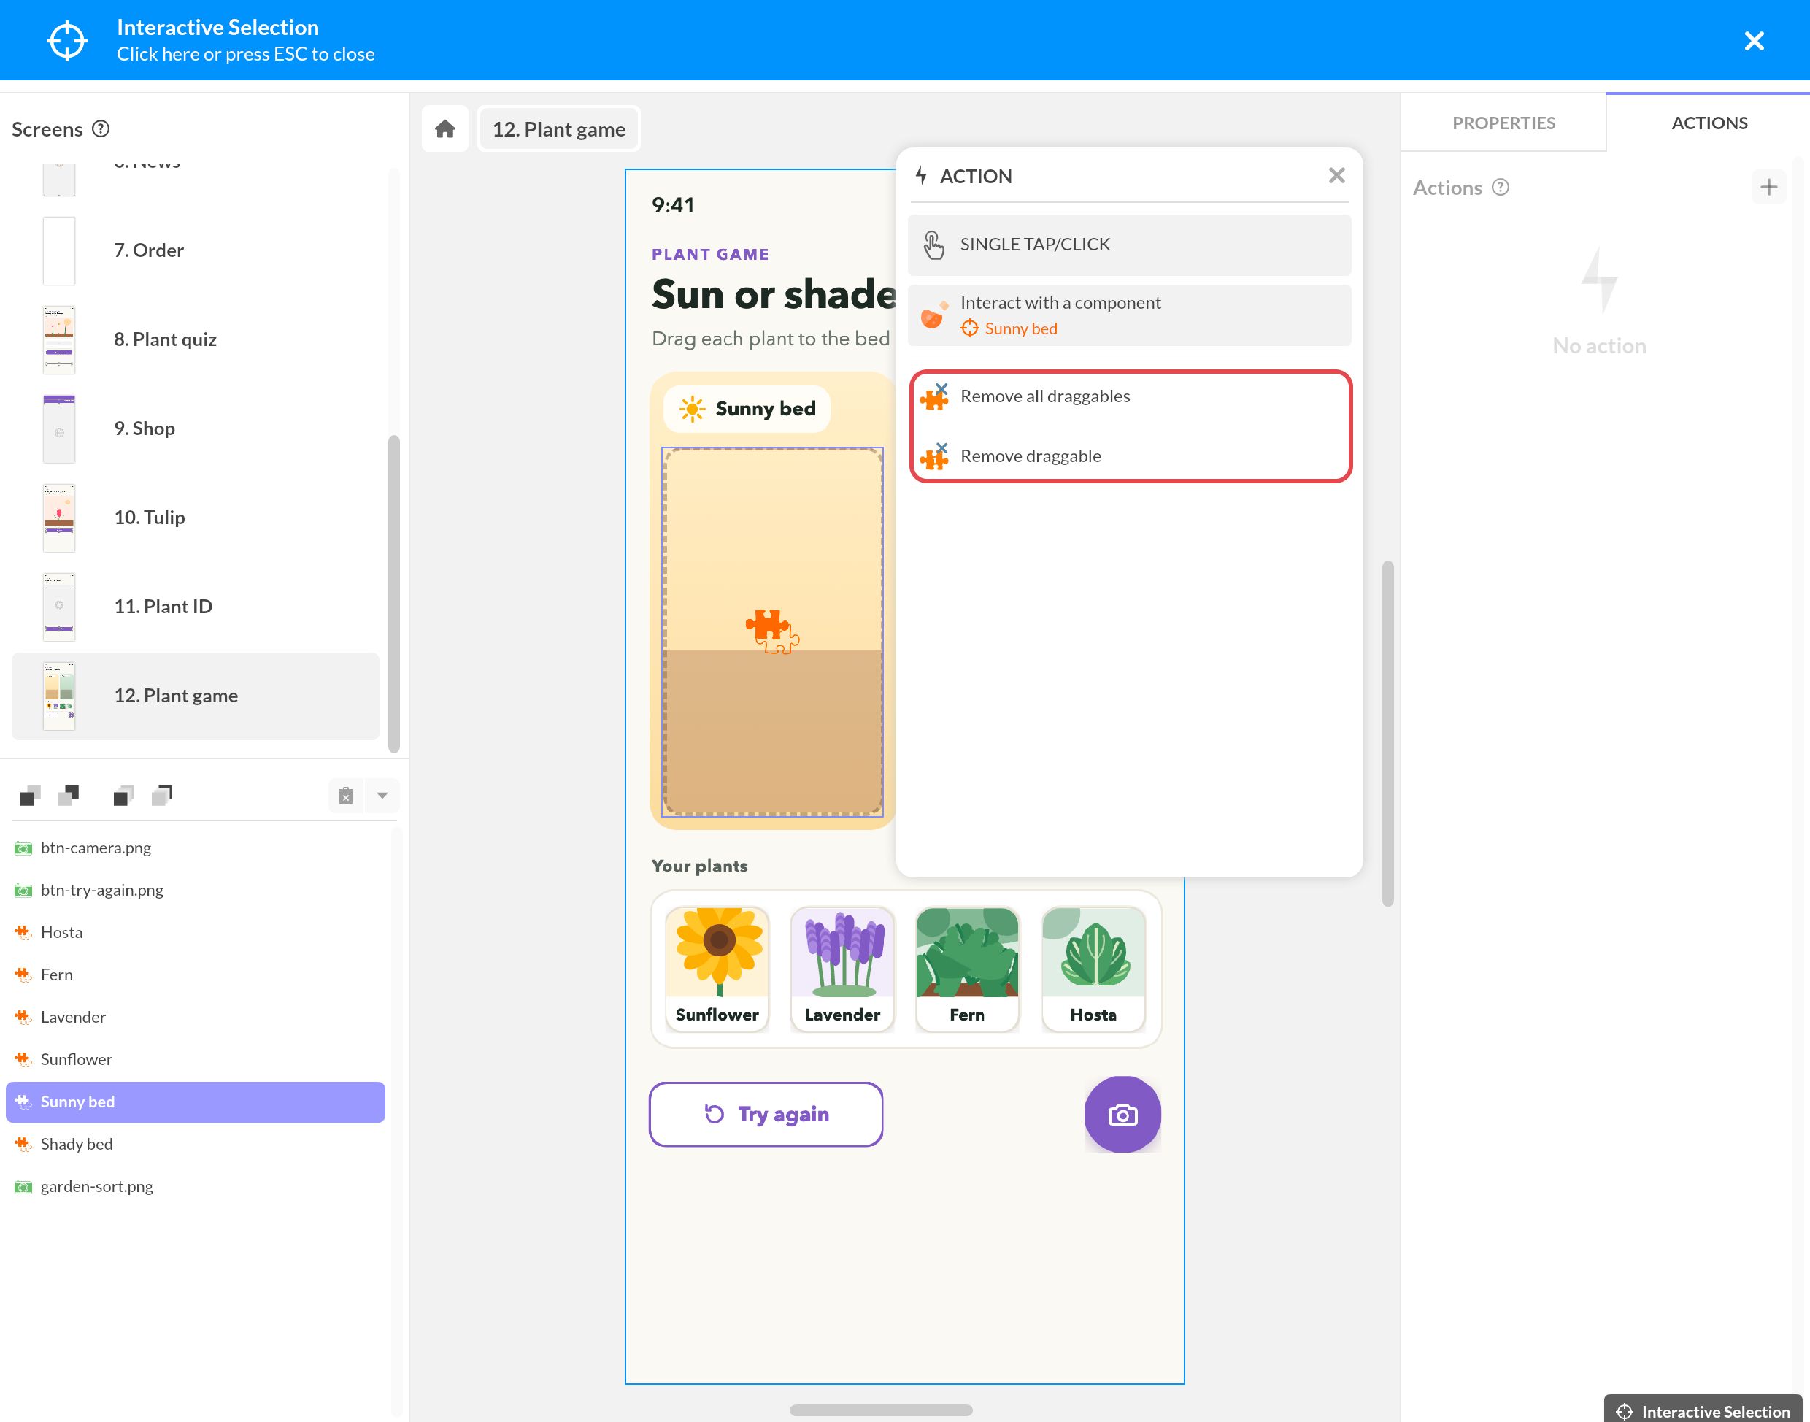
Task: Add a new action with plus icon
Action: pyautogui.click(x=1768, y=188)
